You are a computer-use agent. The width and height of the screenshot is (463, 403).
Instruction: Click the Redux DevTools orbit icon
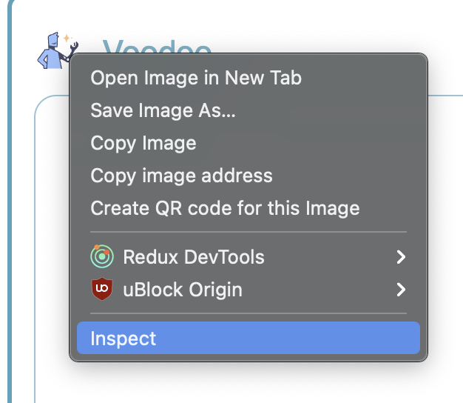point(102,256)
